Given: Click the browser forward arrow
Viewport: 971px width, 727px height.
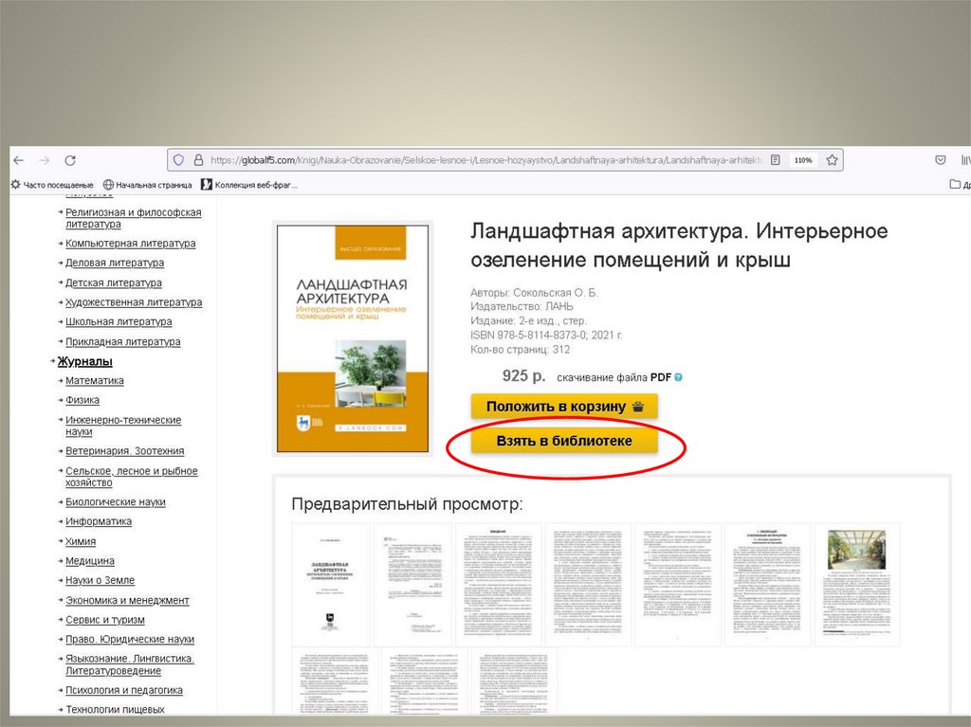Looking at the screenshot, I should 44,160.
